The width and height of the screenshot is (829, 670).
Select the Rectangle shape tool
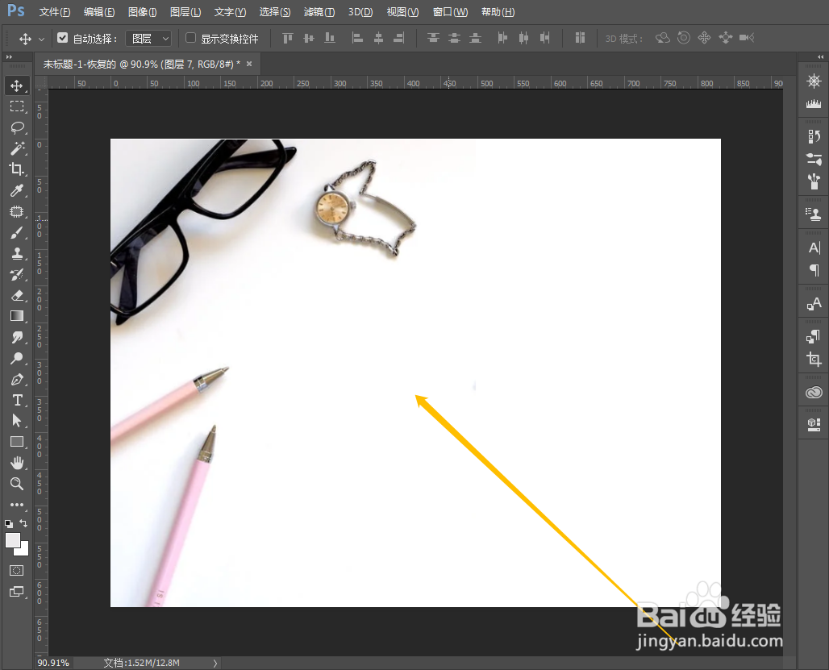point(17,442)
